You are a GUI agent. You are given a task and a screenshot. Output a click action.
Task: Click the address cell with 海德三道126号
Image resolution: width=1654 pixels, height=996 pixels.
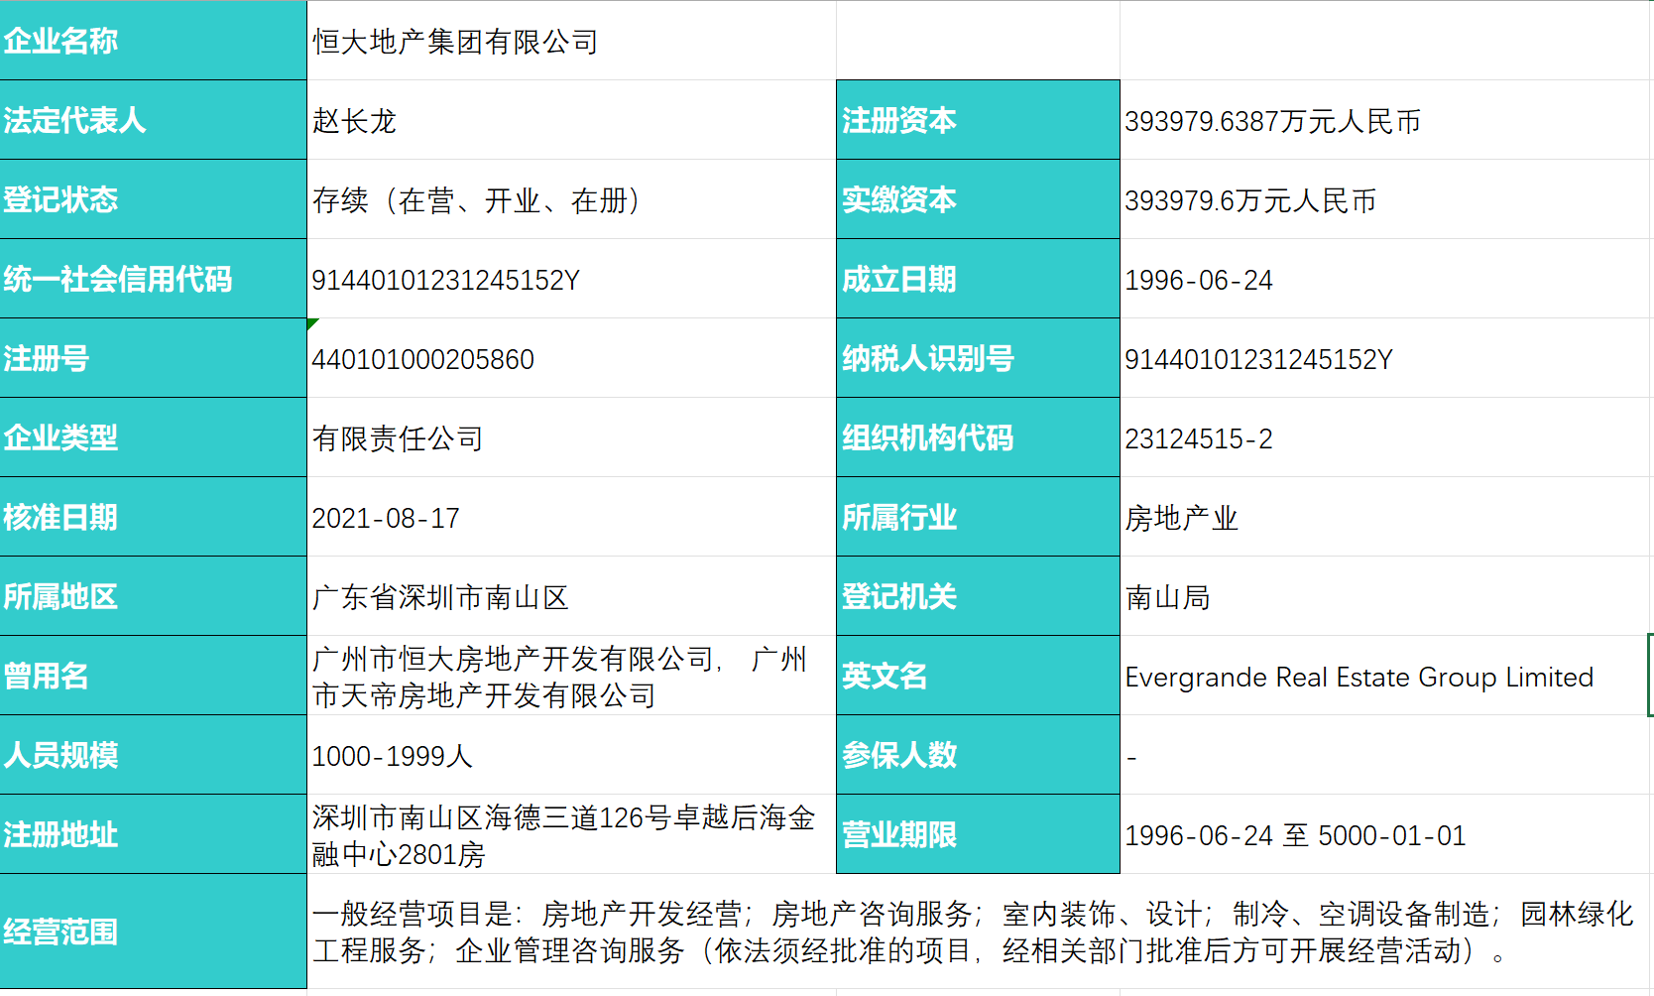(571, 834)
